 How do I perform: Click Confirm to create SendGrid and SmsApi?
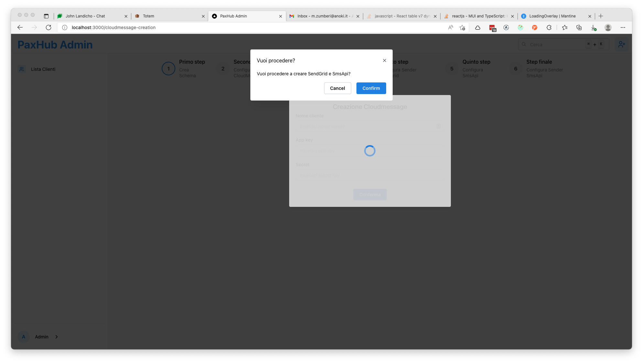(x=371, y=88)
